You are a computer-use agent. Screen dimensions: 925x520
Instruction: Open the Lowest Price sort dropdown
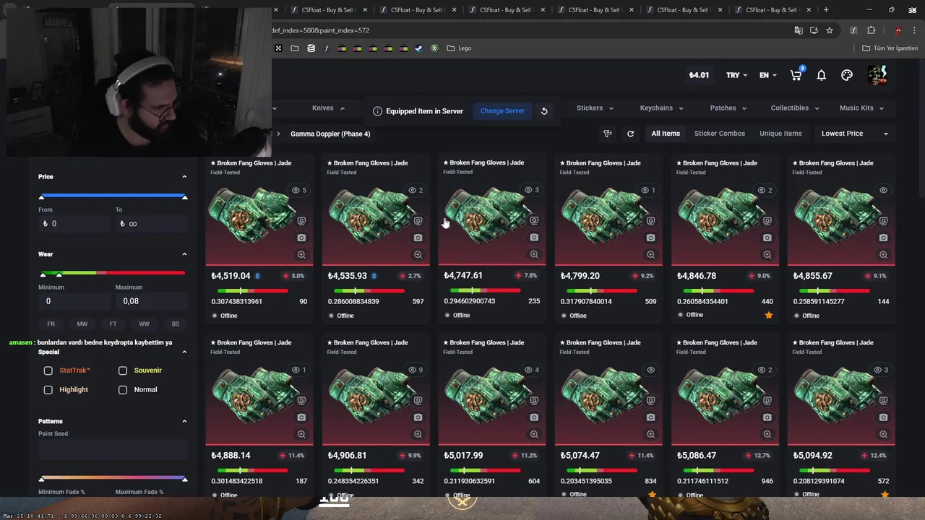point(853,134)
